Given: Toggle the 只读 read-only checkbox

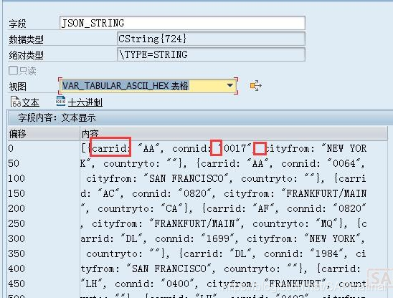Looking at the screenshot, I should 13,71.
